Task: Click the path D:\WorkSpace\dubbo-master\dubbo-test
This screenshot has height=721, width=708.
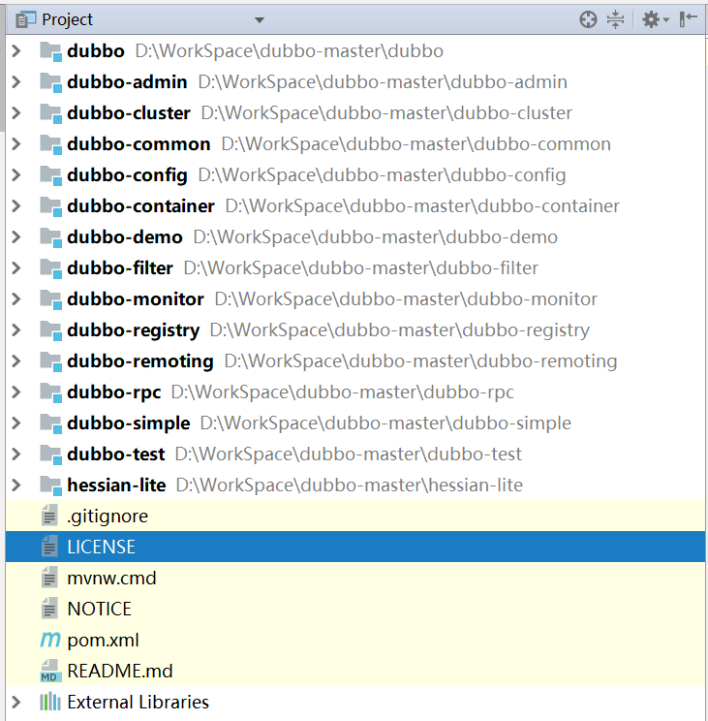Action: pos(349,455)
